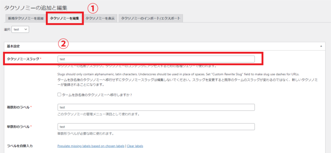
Task: Open the 選択 taxonomy dropdown showing test
Action: 20,29
